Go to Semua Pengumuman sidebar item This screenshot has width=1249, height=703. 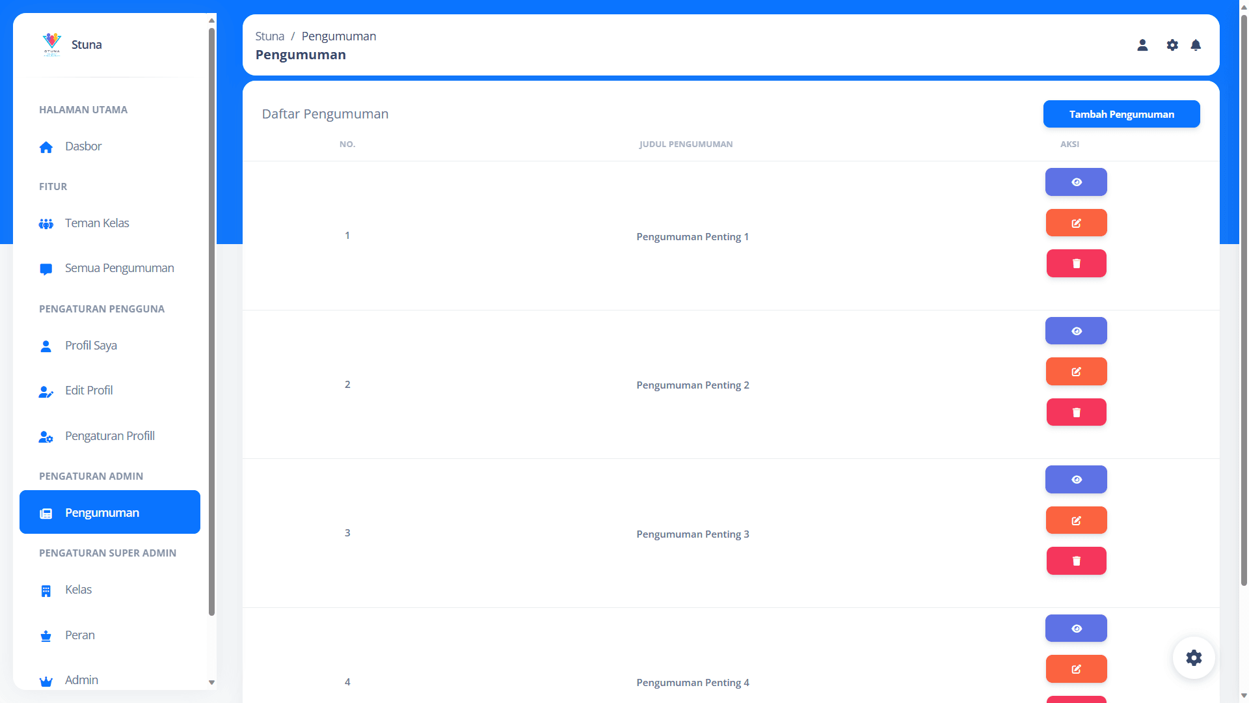click(x=119, y=268)
